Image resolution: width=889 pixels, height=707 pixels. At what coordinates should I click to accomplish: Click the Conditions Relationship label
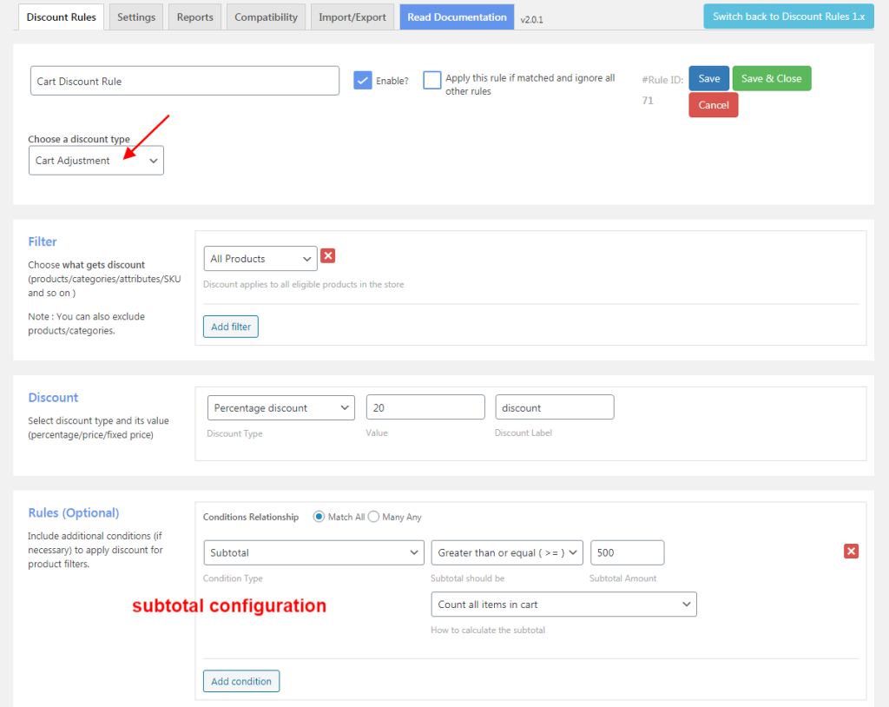(x=251, y=517)
